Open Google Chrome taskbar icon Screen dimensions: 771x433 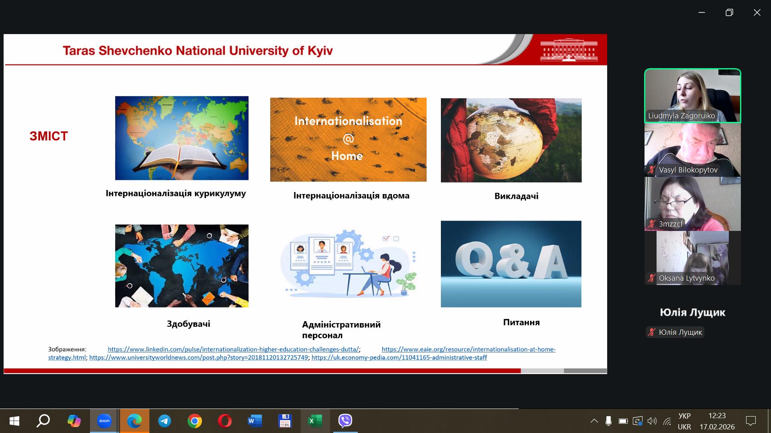coord(194,421)
